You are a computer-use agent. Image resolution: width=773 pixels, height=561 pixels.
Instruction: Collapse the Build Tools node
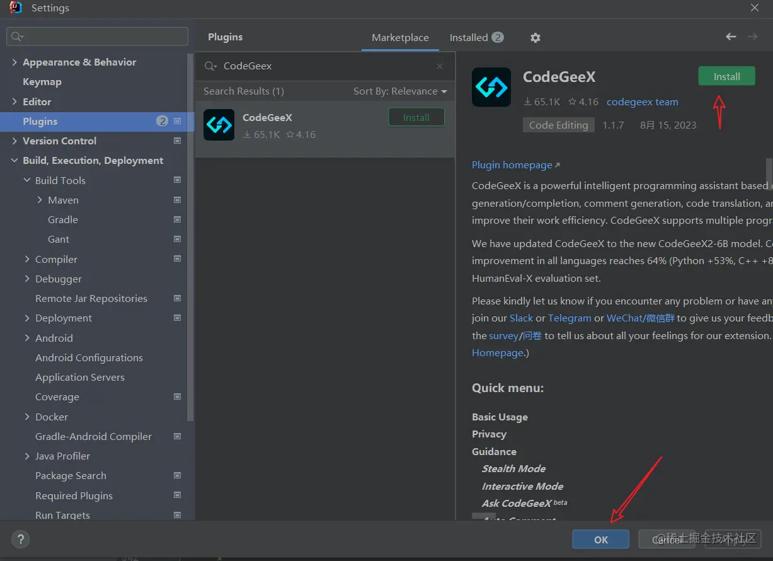(x=27, y=180)
